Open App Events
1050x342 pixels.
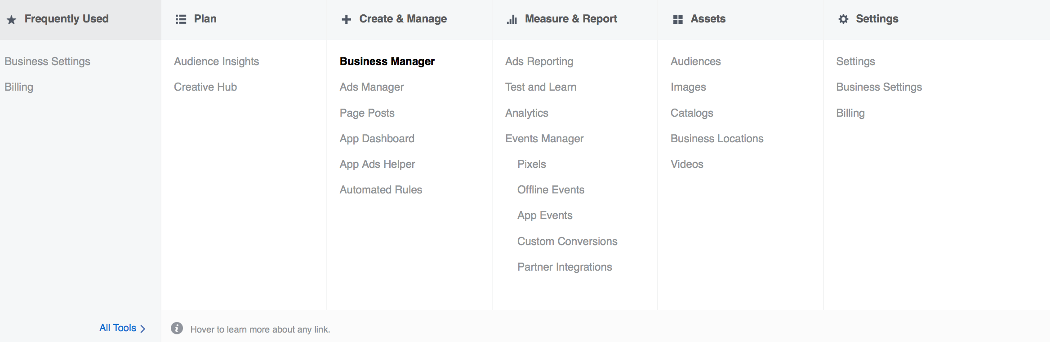point(545,215)
